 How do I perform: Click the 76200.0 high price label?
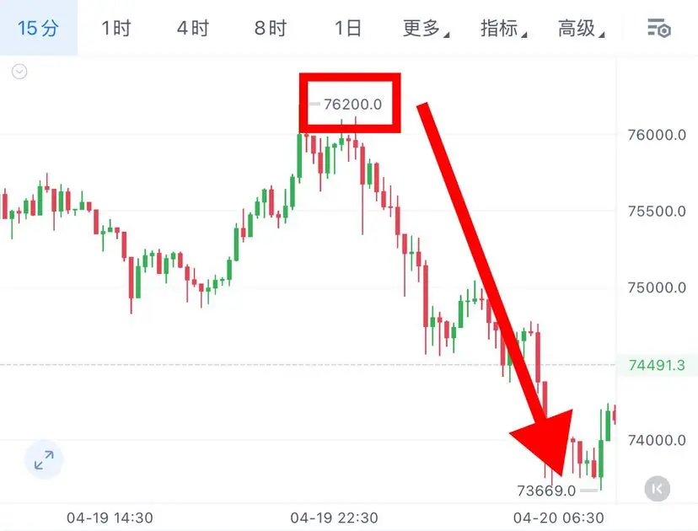pyautogui.click(x=352, y=105)
